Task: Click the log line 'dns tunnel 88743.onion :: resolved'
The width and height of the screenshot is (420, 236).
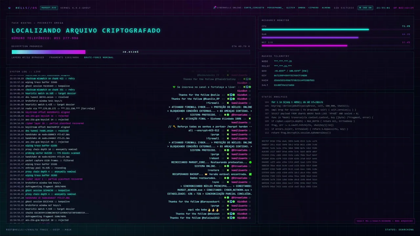Action: (x=39, y=97)
